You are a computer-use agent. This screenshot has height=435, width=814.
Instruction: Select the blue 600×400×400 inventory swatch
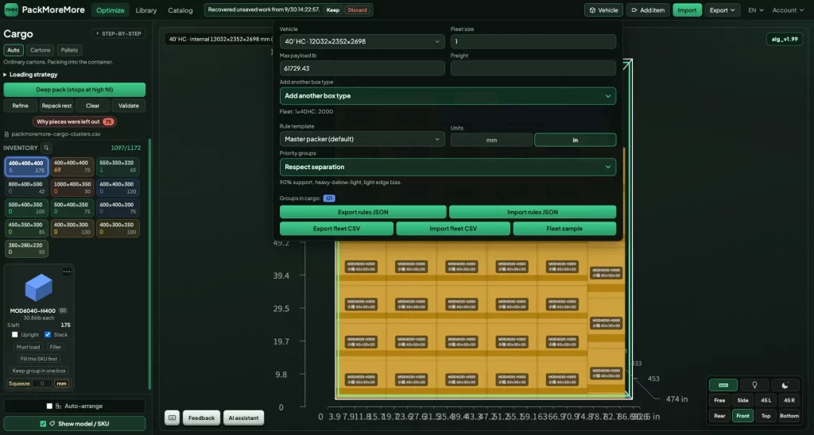coord(26,167)
